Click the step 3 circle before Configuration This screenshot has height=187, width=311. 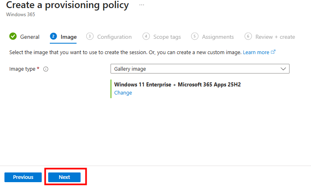(90, 36)
